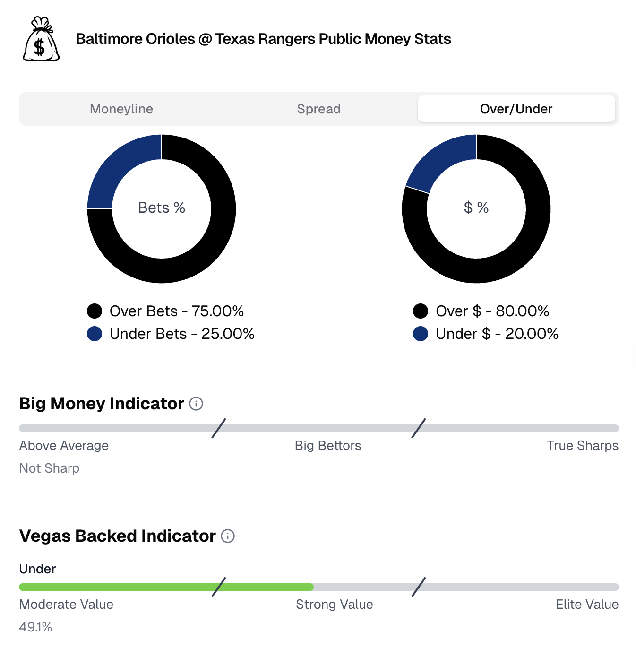Click the $ % donut chart
This screenshot has height=657, width=636.
[476, 209]
